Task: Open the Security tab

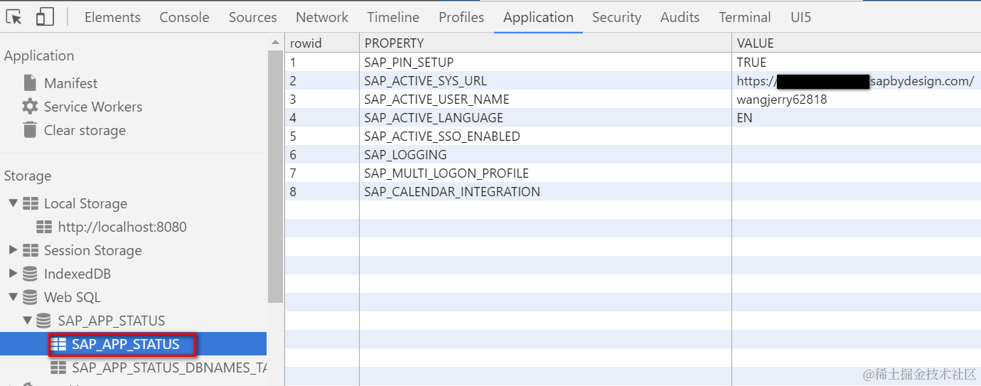Action: 616,17
